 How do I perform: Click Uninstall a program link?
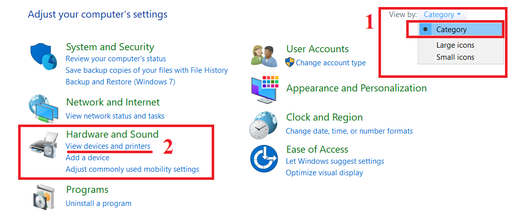coord(98,203)
